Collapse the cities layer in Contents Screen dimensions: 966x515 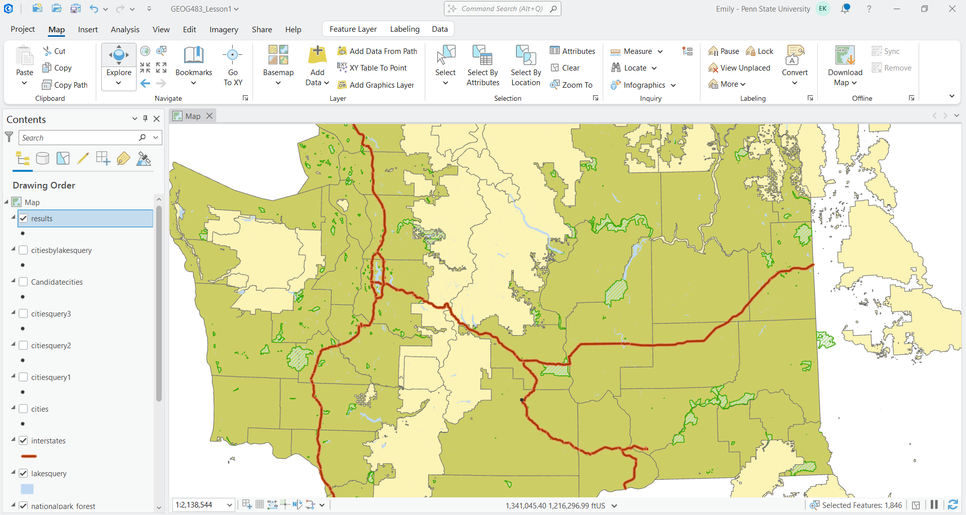14,408
